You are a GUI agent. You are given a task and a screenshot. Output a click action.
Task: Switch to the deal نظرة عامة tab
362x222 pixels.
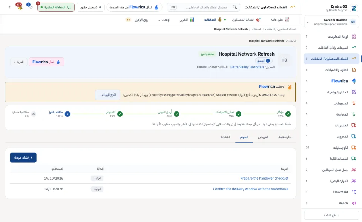pos(285,137)
